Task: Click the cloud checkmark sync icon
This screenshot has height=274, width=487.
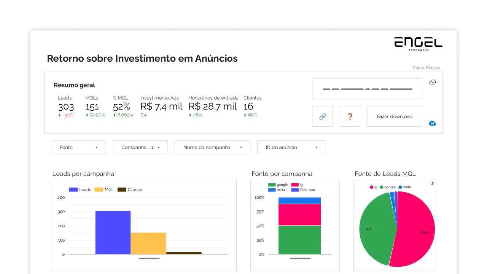Action: click(x=432, y=82)
